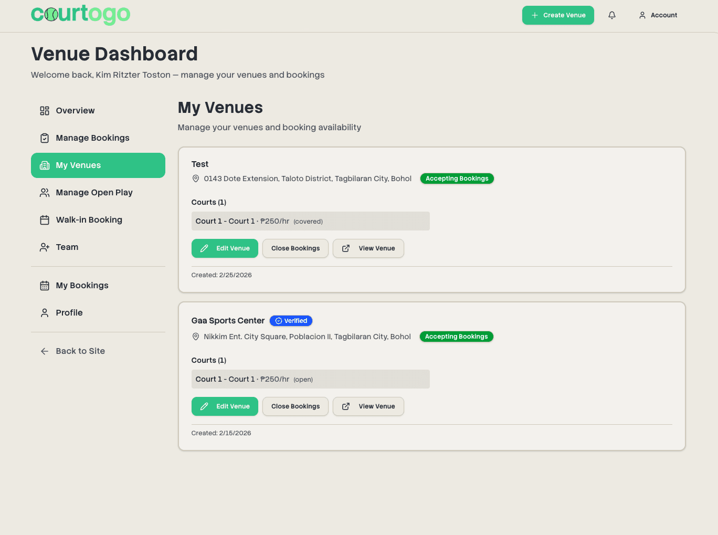
Task: Go to Manage Bookings section
Action: tap(92, 138)
